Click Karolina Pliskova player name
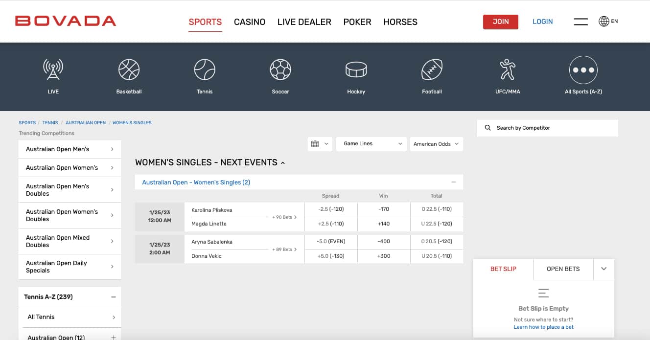Screen dimensions: 650x340 point(212,210)
